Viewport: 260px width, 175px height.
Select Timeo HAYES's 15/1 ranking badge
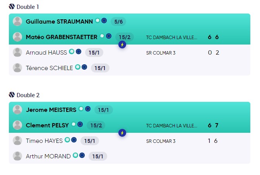click(90, 141)
